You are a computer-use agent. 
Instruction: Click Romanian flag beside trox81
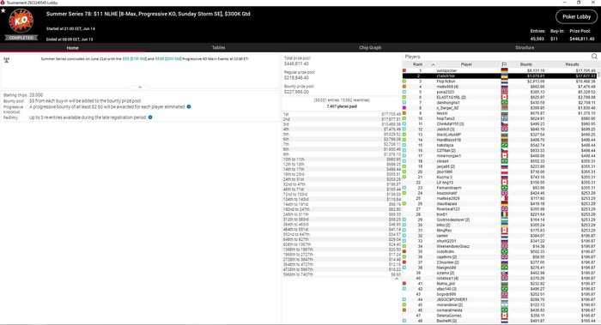505,214
